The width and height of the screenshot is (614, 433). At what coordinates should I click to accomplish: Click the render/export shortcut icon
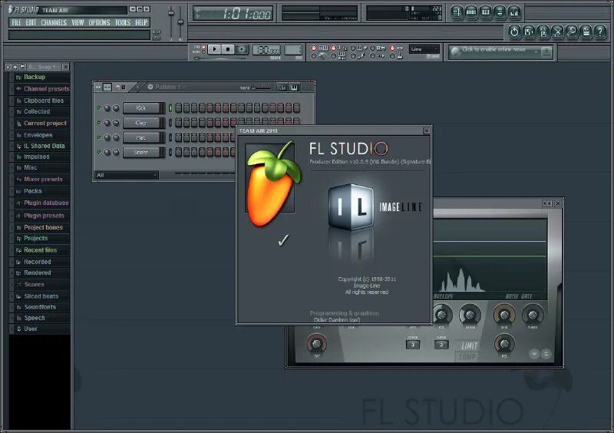[x=543, y=31]
